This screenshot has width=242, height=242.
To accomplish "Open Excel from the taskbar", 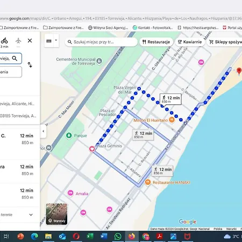I will (90, 237).
